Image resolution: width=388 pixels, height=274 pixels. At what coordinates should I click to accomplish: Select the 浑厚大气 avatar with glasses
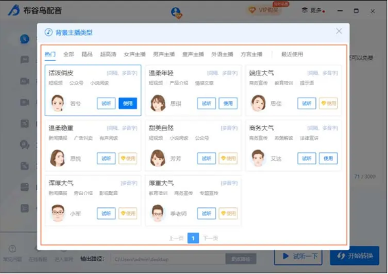pyautogui.click(x=58, y=213)
